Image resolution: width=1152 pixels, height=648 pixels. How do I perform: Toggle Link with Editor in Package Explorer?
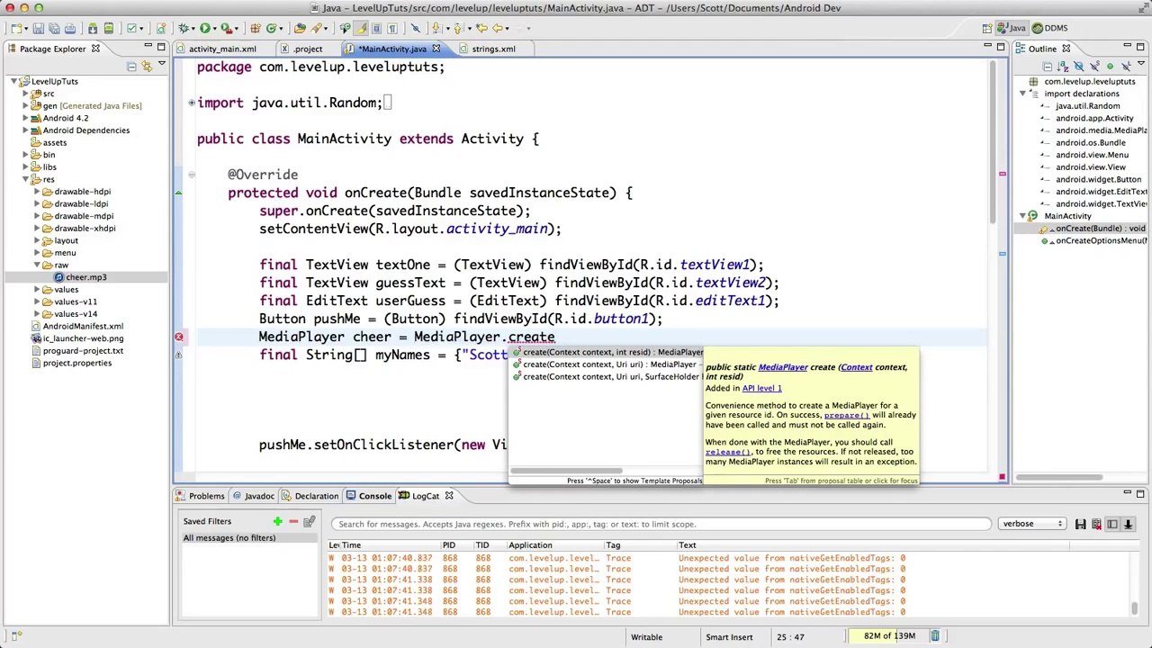[x=147, y=67]
